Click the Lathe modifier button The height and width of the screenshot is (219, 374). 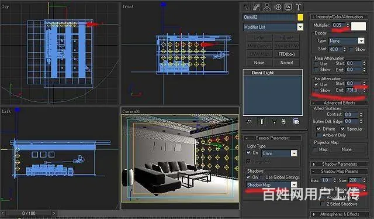pyautogui.click(x=259, y=37)
